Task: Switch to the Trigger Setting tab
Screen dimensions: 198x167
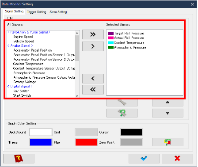Action: pos(37,12)
